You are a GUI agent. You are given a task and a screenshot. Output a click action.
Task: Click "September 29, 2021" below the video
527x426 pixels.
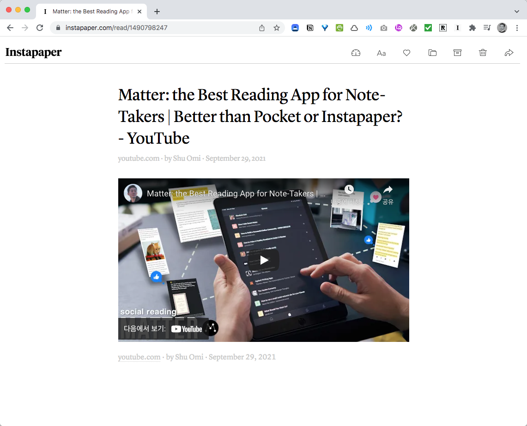click(242, 357)
